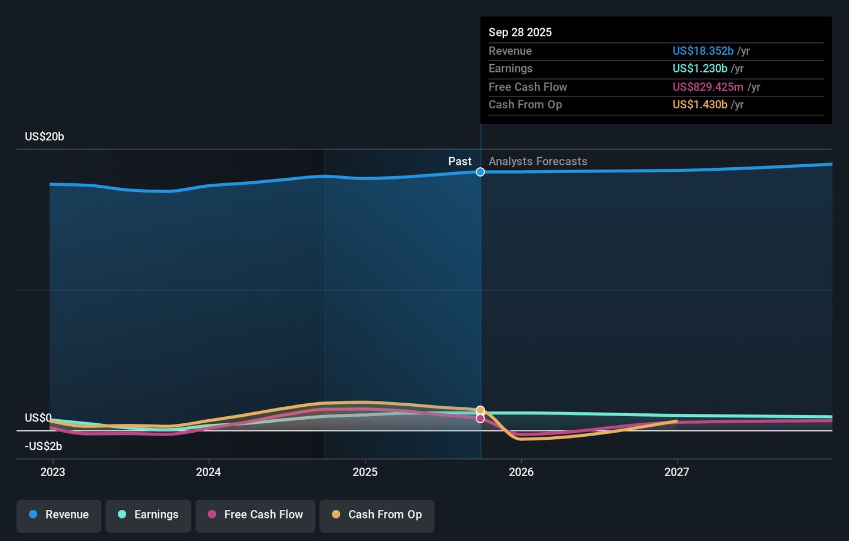Toggle the Revenue legend button
Viewport: 849px width, 541px height.
[x=59, y=515]
